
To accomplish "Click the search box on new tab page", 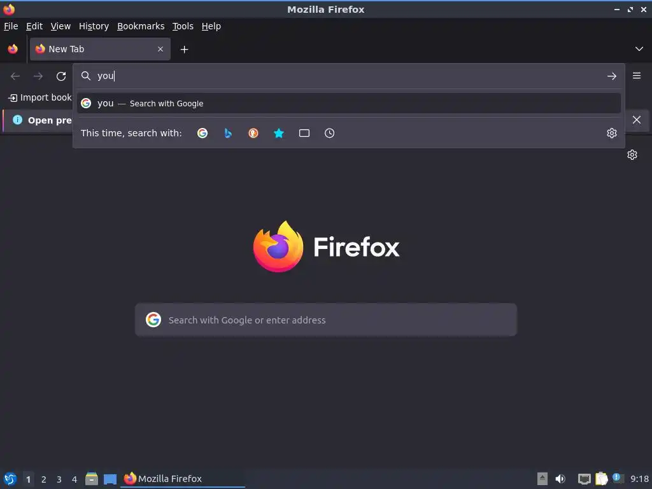I will 326,320.
